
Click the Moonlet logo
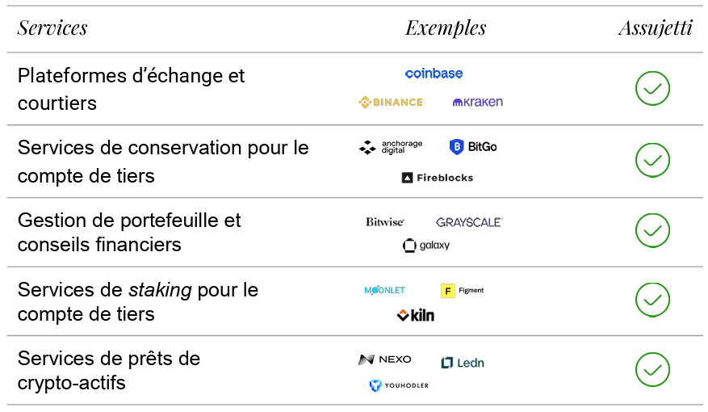(x=385, y=290)
